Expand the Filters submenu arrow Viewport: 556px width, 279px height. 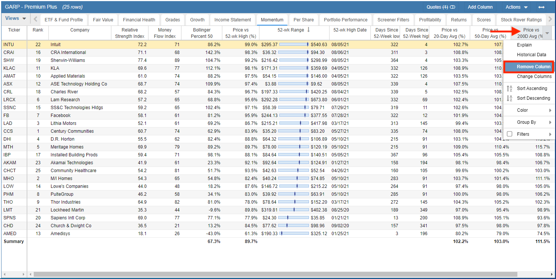click(x=550, y=134)
